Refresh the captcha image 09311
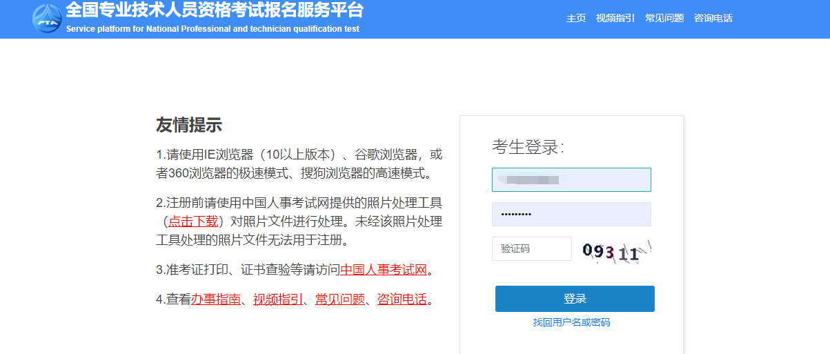Image resolution: width=830 pixels, height=354 pixels. [617, 251]
